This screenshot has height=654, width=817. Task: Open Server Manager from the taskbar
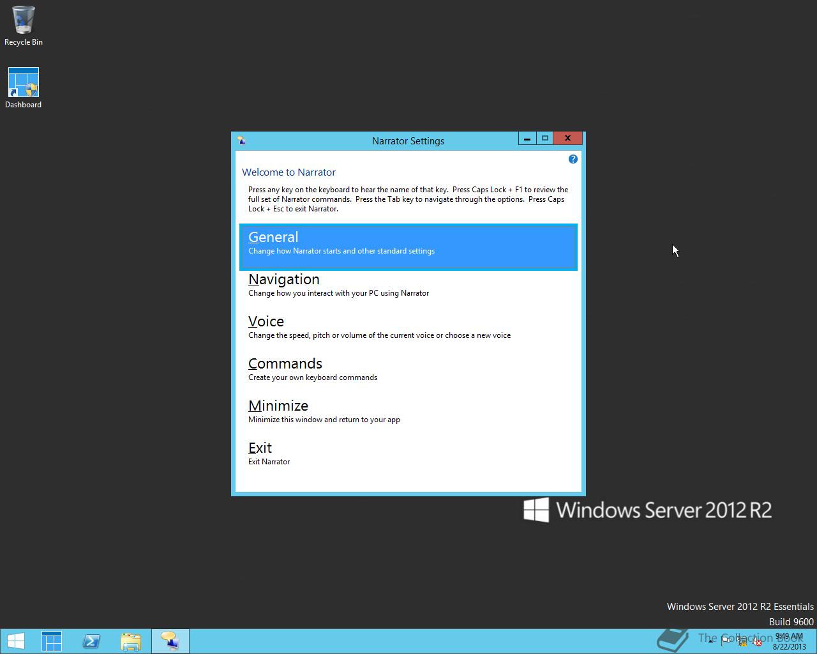(x=52, y=641)
